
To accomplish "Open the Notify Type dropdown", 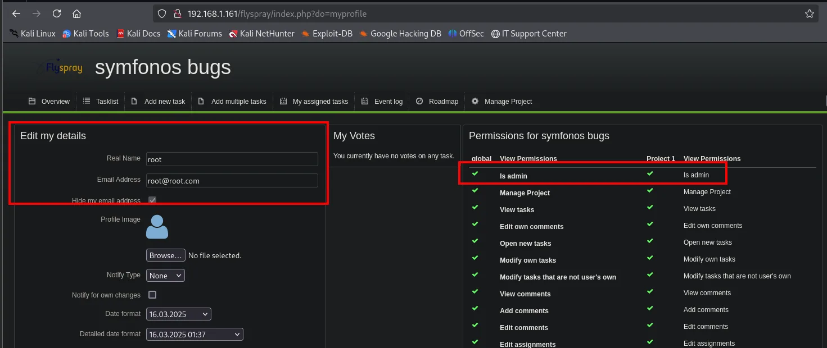I will pos(165,276).
